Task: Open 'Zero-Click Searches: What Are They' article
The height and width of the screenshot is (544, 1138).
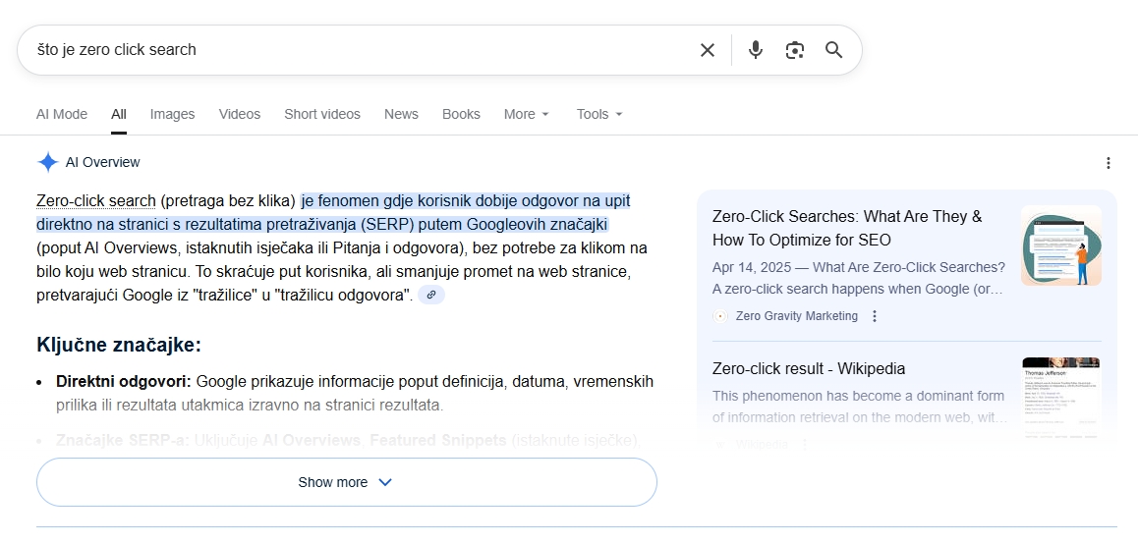Action: pyautogui.click(x=847, y=228)
